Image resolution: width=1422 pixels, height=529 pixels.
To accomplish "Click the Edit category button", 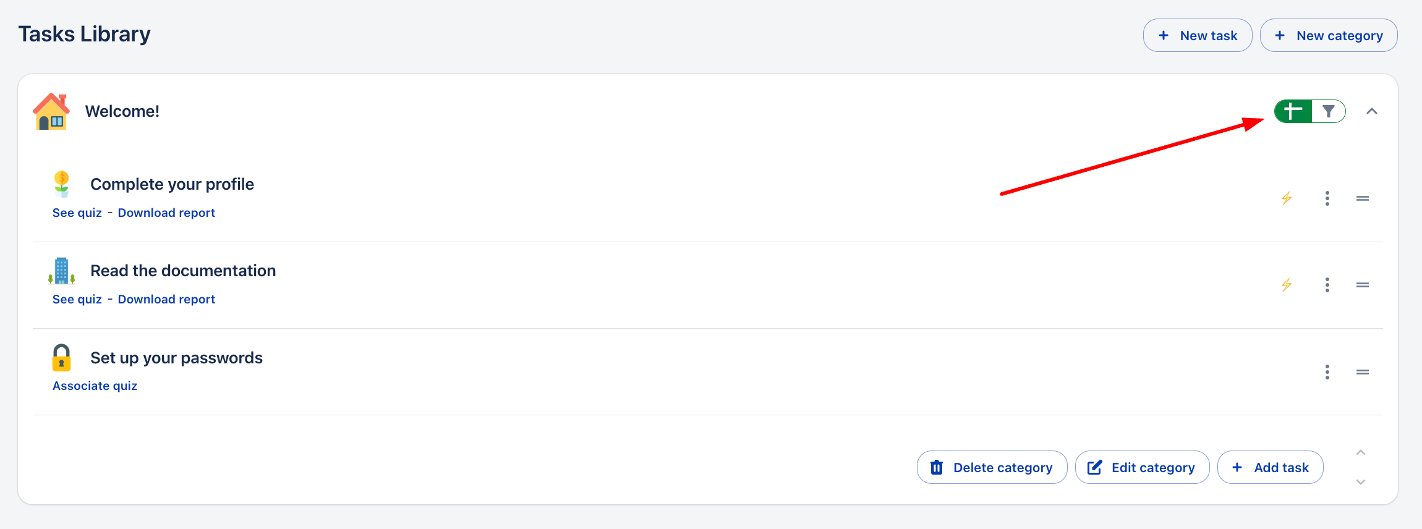I will [1143, 467].
